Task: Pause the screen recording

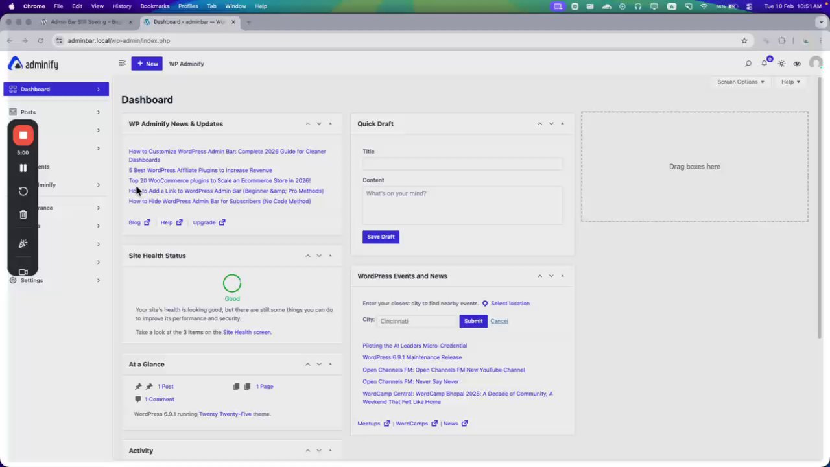Action: click(23, 168)
